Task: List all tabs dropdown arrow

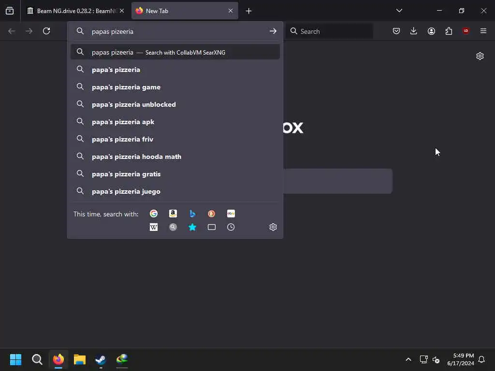Action: 399,11
